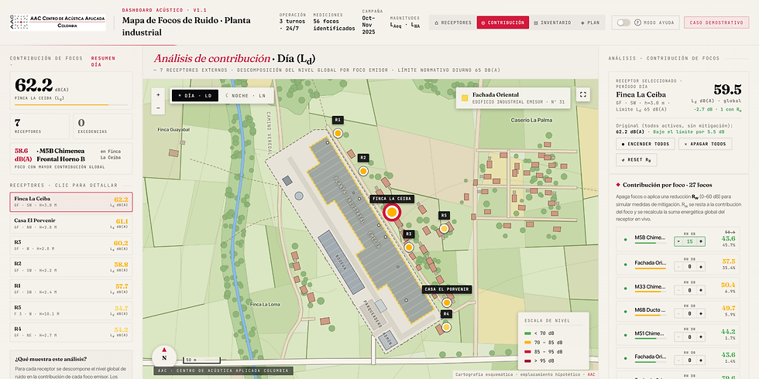Click the RW dB field of M51 Chimenea
Viewport: 759px width, 379px height.
tap(689, 337)
